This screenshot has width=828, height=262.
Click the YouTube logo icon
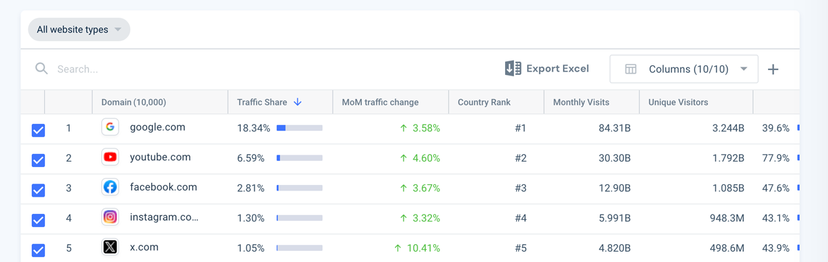(x=110, y=157)
